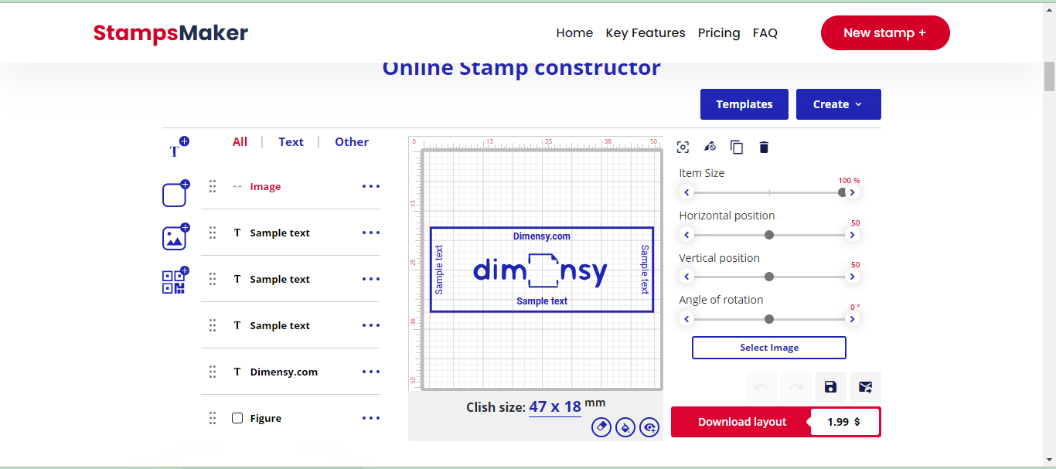The width and height of the screenshot is (1056, 469).
Task: Click the eraser icon below canvas
Action: click(601, 427)
